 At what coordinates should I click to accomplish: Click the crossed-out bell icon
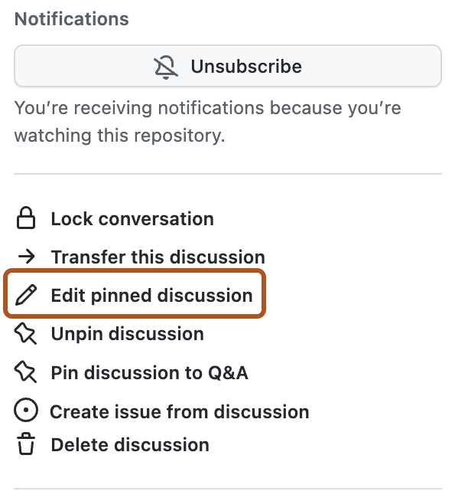166,67
